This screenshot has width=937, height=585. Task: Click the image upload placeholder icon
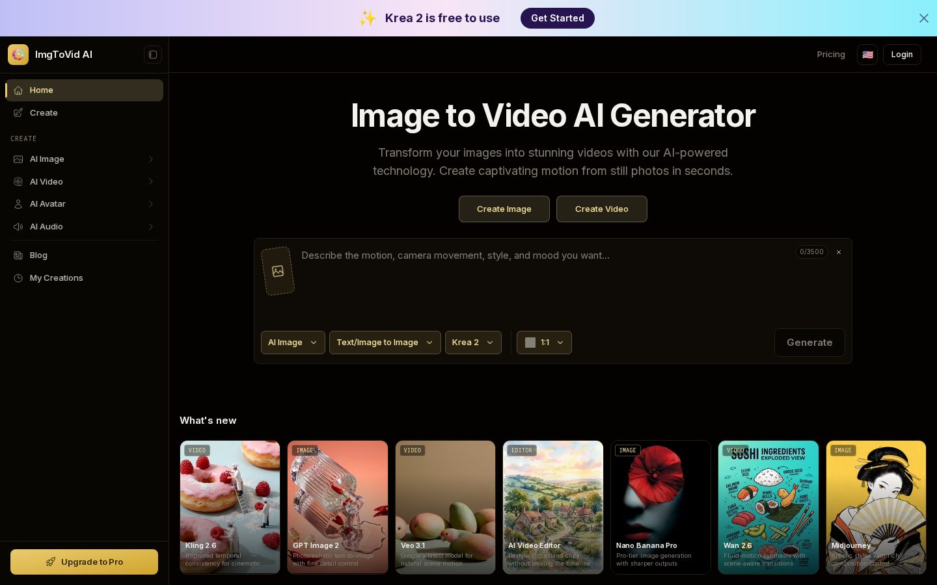coord(278,271)
